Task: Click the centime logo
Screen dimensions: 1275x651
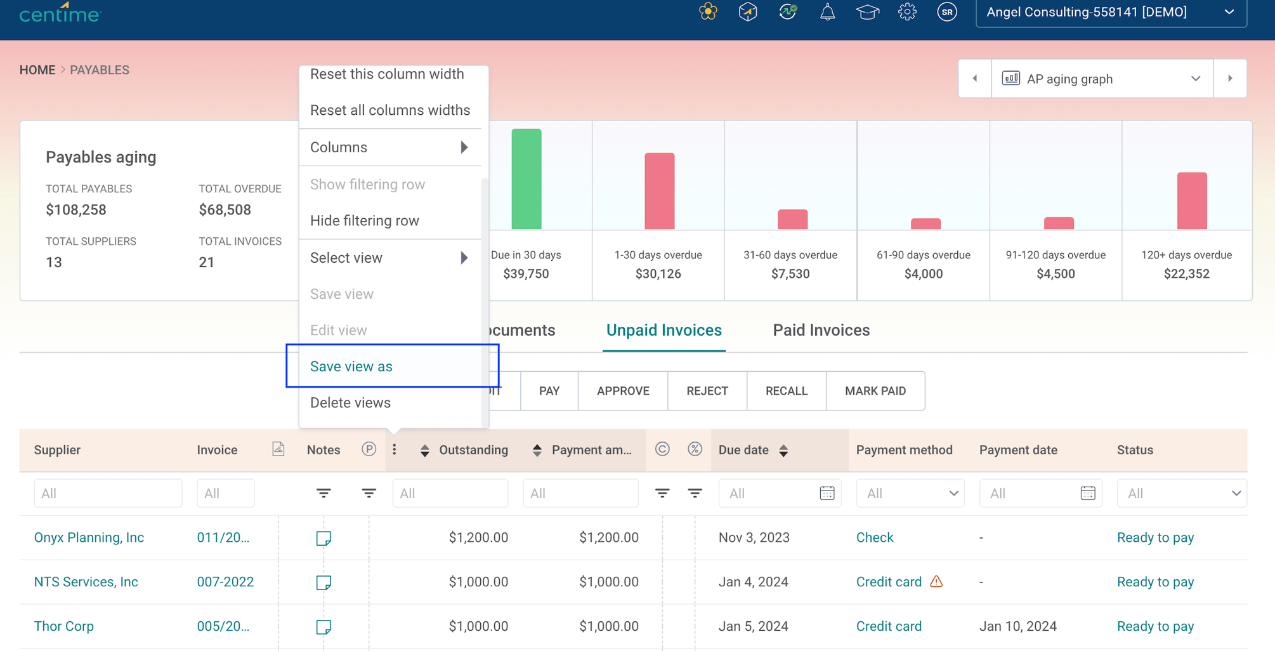Action: point(60,13)
